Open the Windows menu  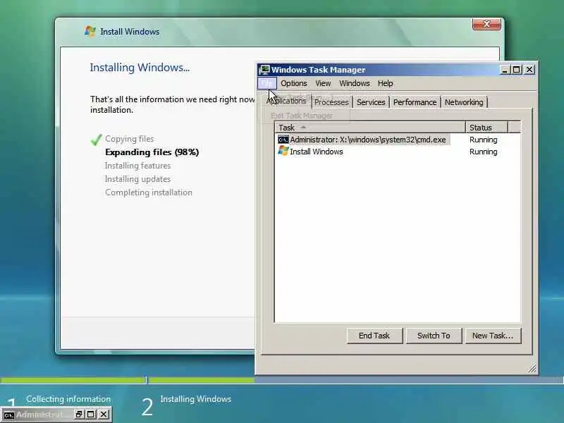[355, 83]
